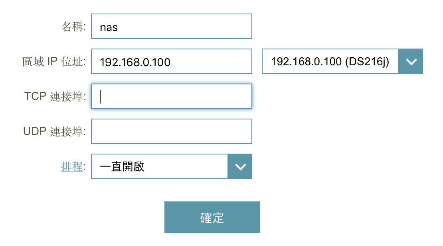Click the device list chevron arrow
The image size is (443, 246).
point(411,61)
